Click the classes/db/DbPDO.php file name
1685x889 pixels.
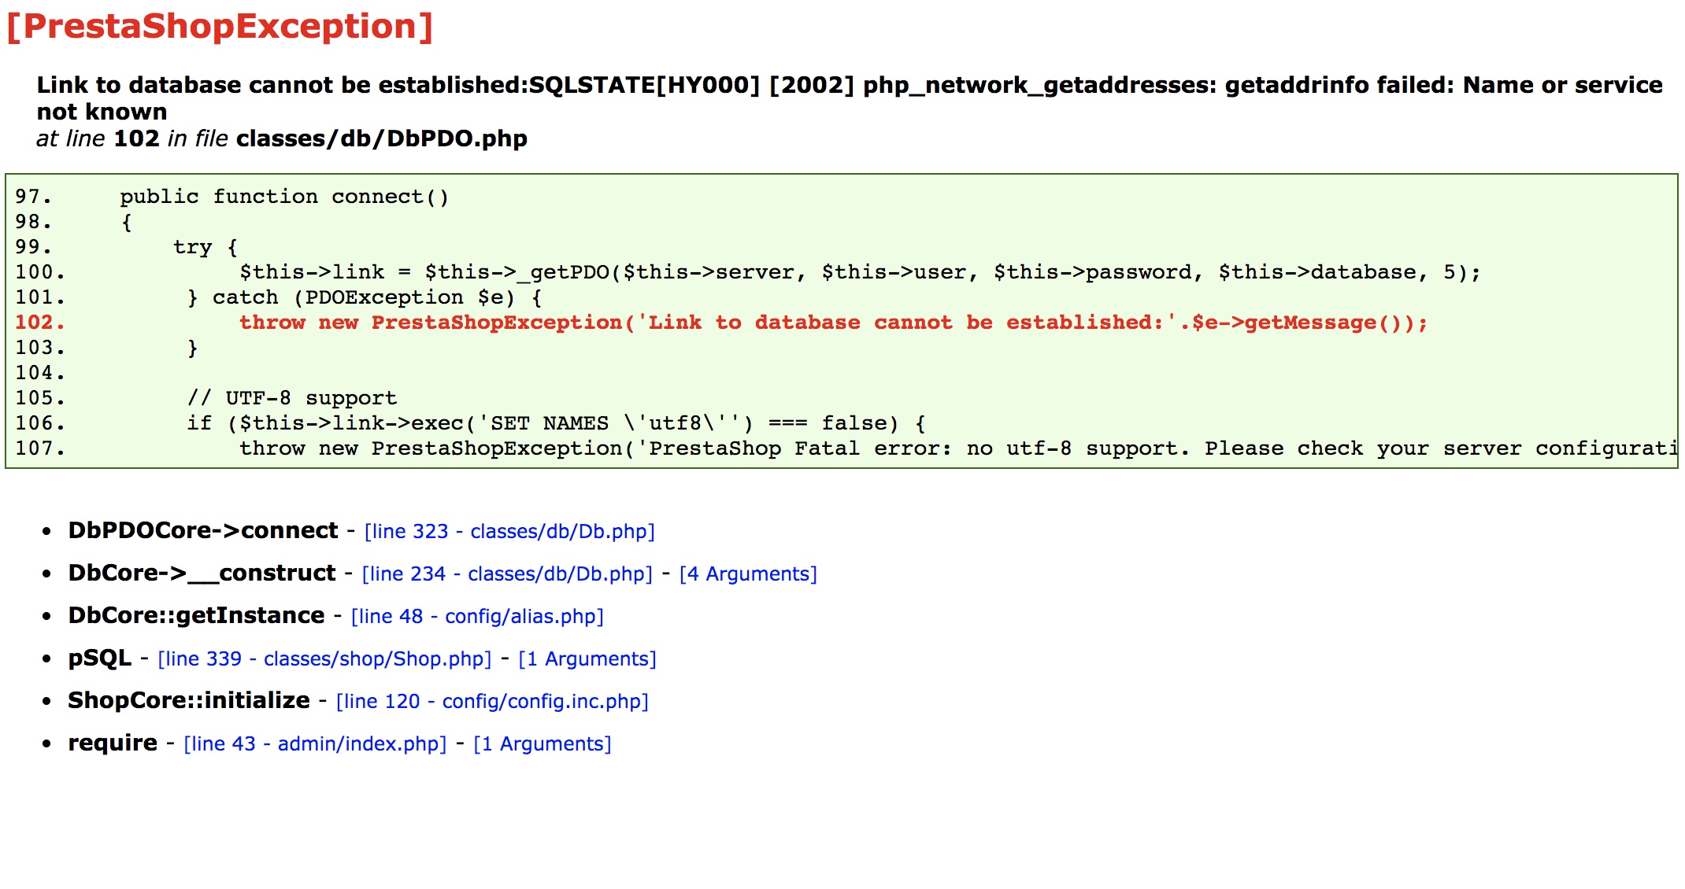tap(382, 138)
